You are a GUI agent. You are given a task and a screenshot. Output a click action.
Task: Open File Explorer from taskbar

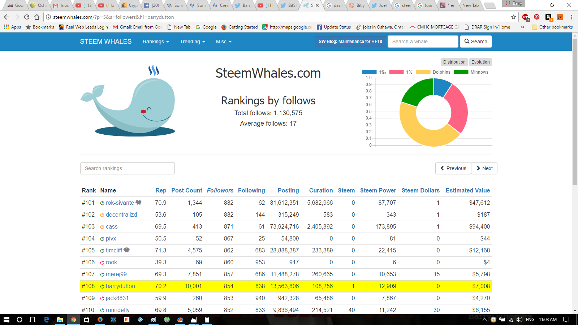(60, 320)
